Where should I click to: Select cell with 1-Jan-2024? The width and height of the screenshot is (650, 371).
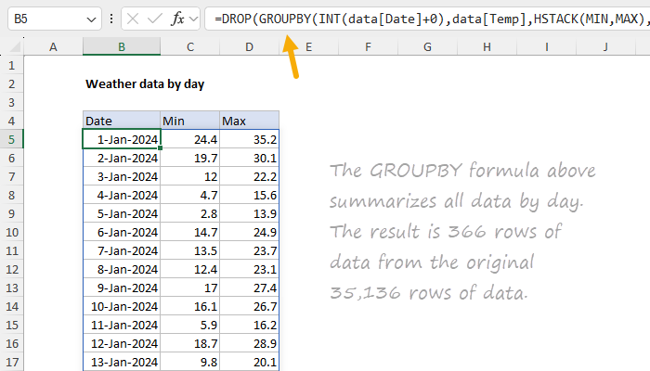(x=122, y=139)
